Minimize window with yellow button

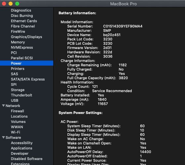click(x=11, y=4)
